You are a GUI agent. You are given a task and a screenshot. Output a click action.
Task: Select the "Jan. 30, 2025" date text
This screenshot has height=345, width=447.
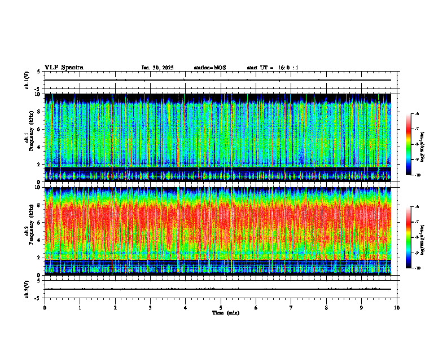point(157,68)
